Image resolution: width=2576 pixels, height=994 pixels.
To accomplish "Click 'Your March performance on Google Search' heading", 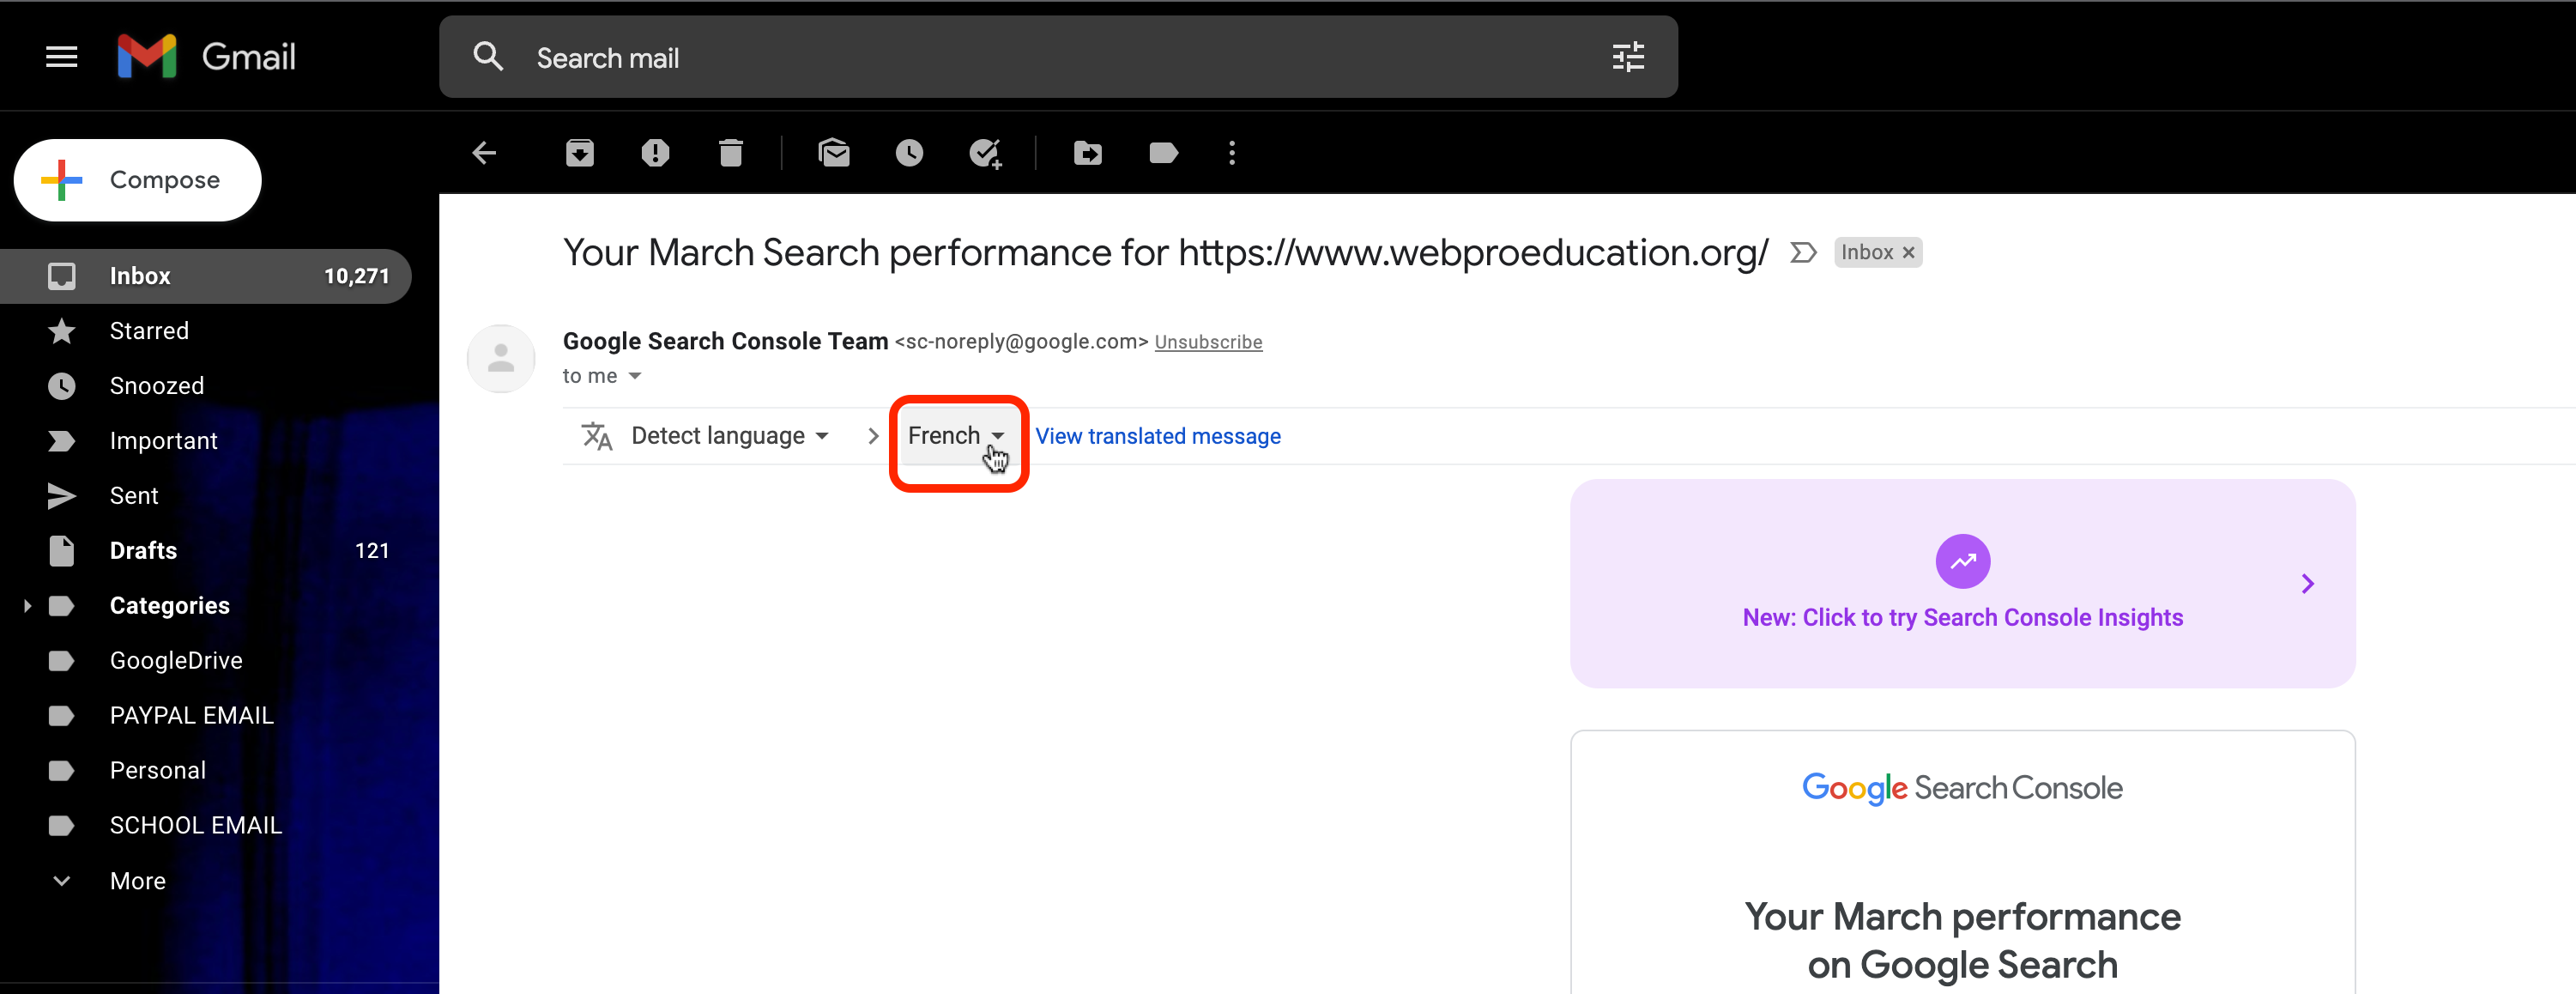I will (x=1962, y=940).
